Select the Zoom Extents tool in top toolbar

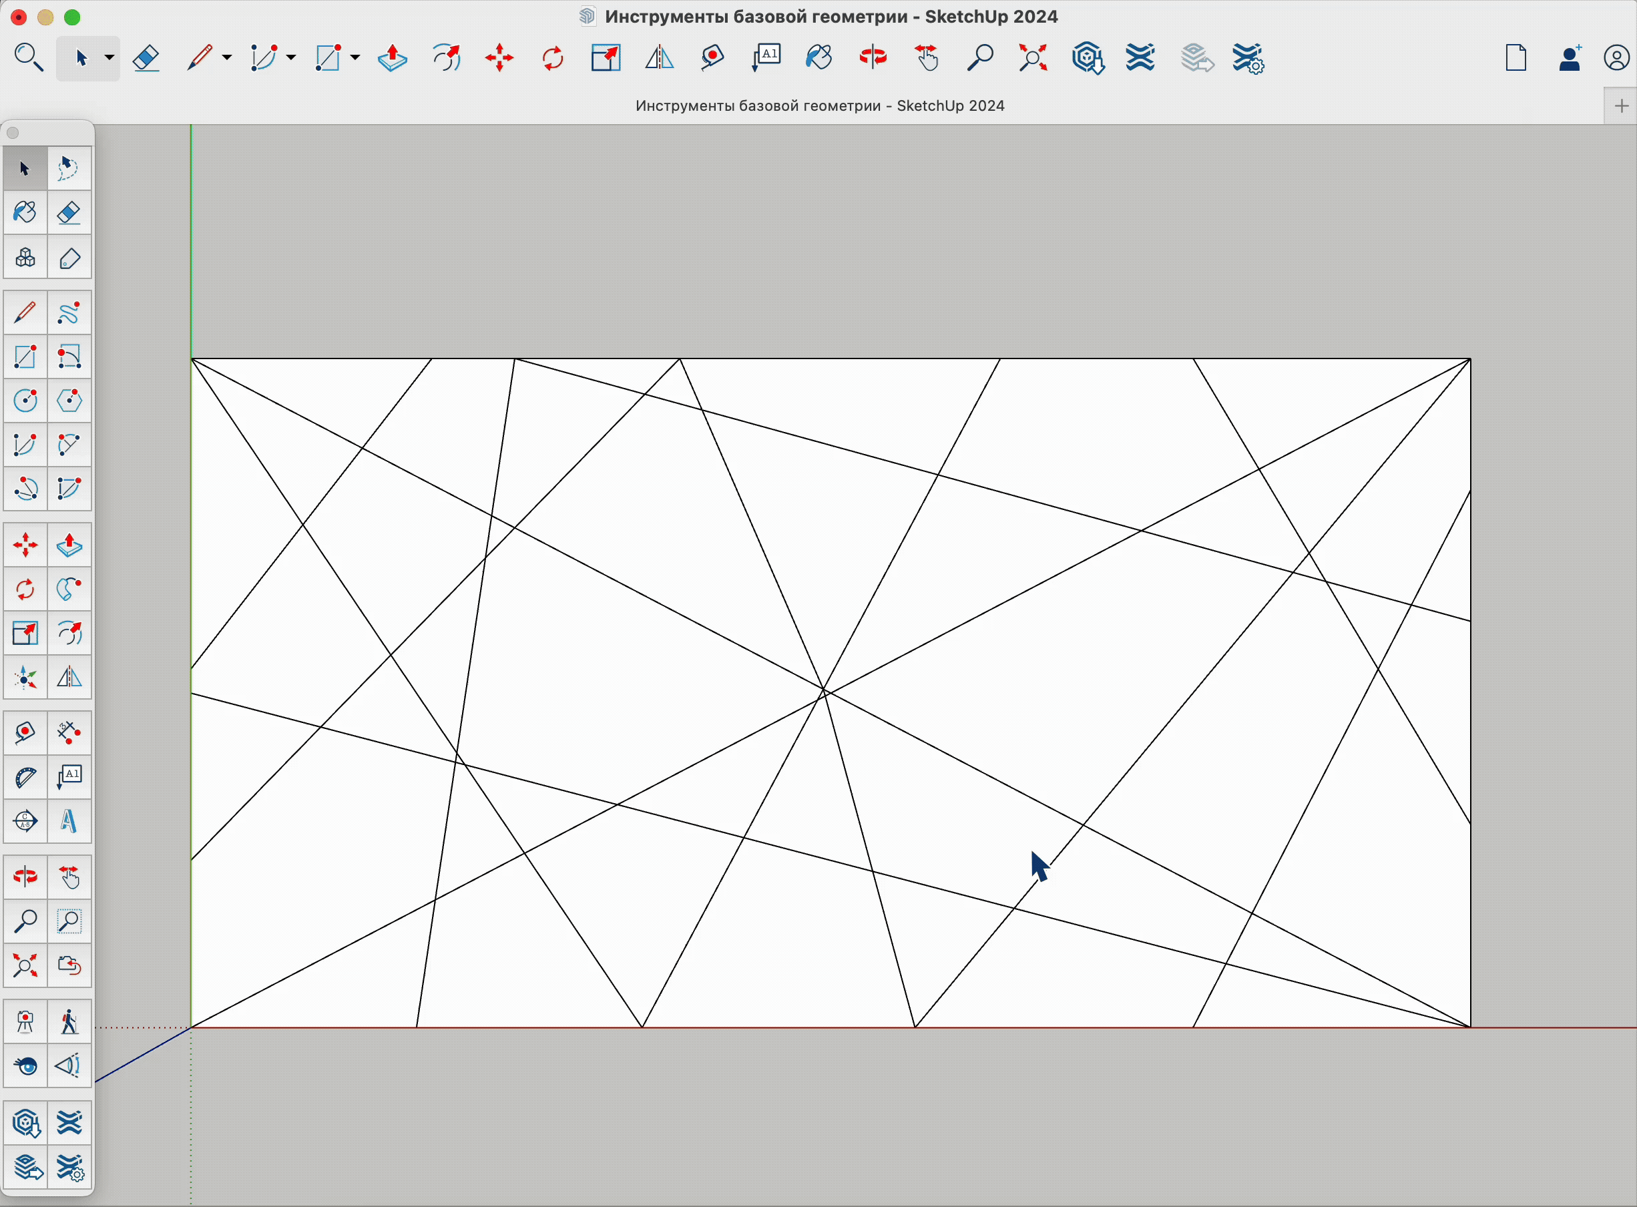click(1033, 57)
